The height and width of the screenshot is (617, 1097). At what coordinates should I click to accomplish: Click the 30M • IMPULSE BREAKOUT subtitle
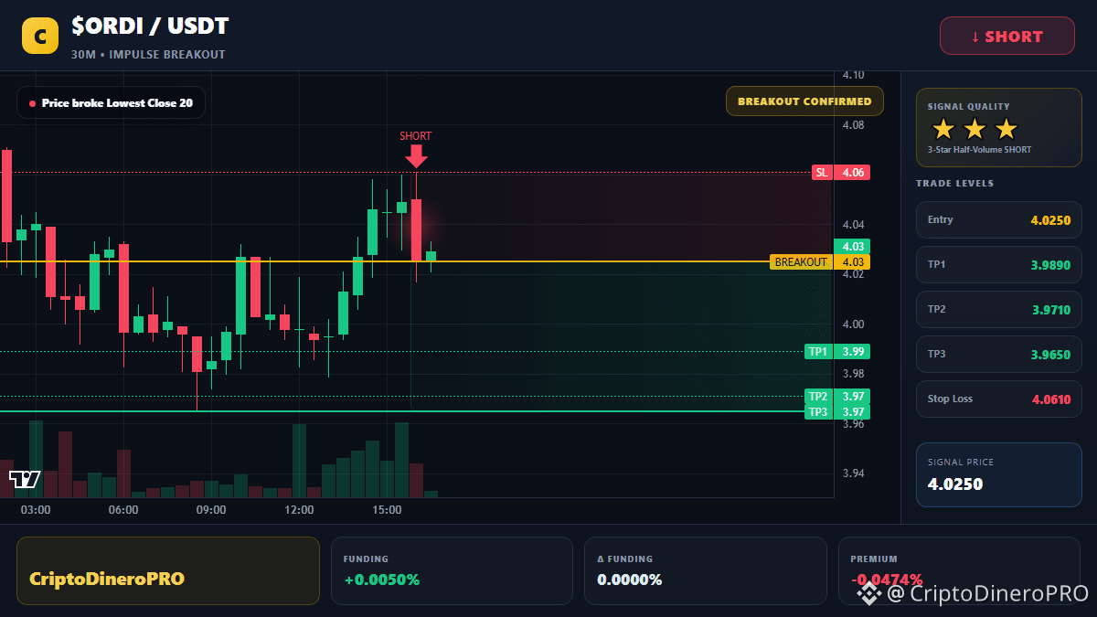click(x=148, y=55)
